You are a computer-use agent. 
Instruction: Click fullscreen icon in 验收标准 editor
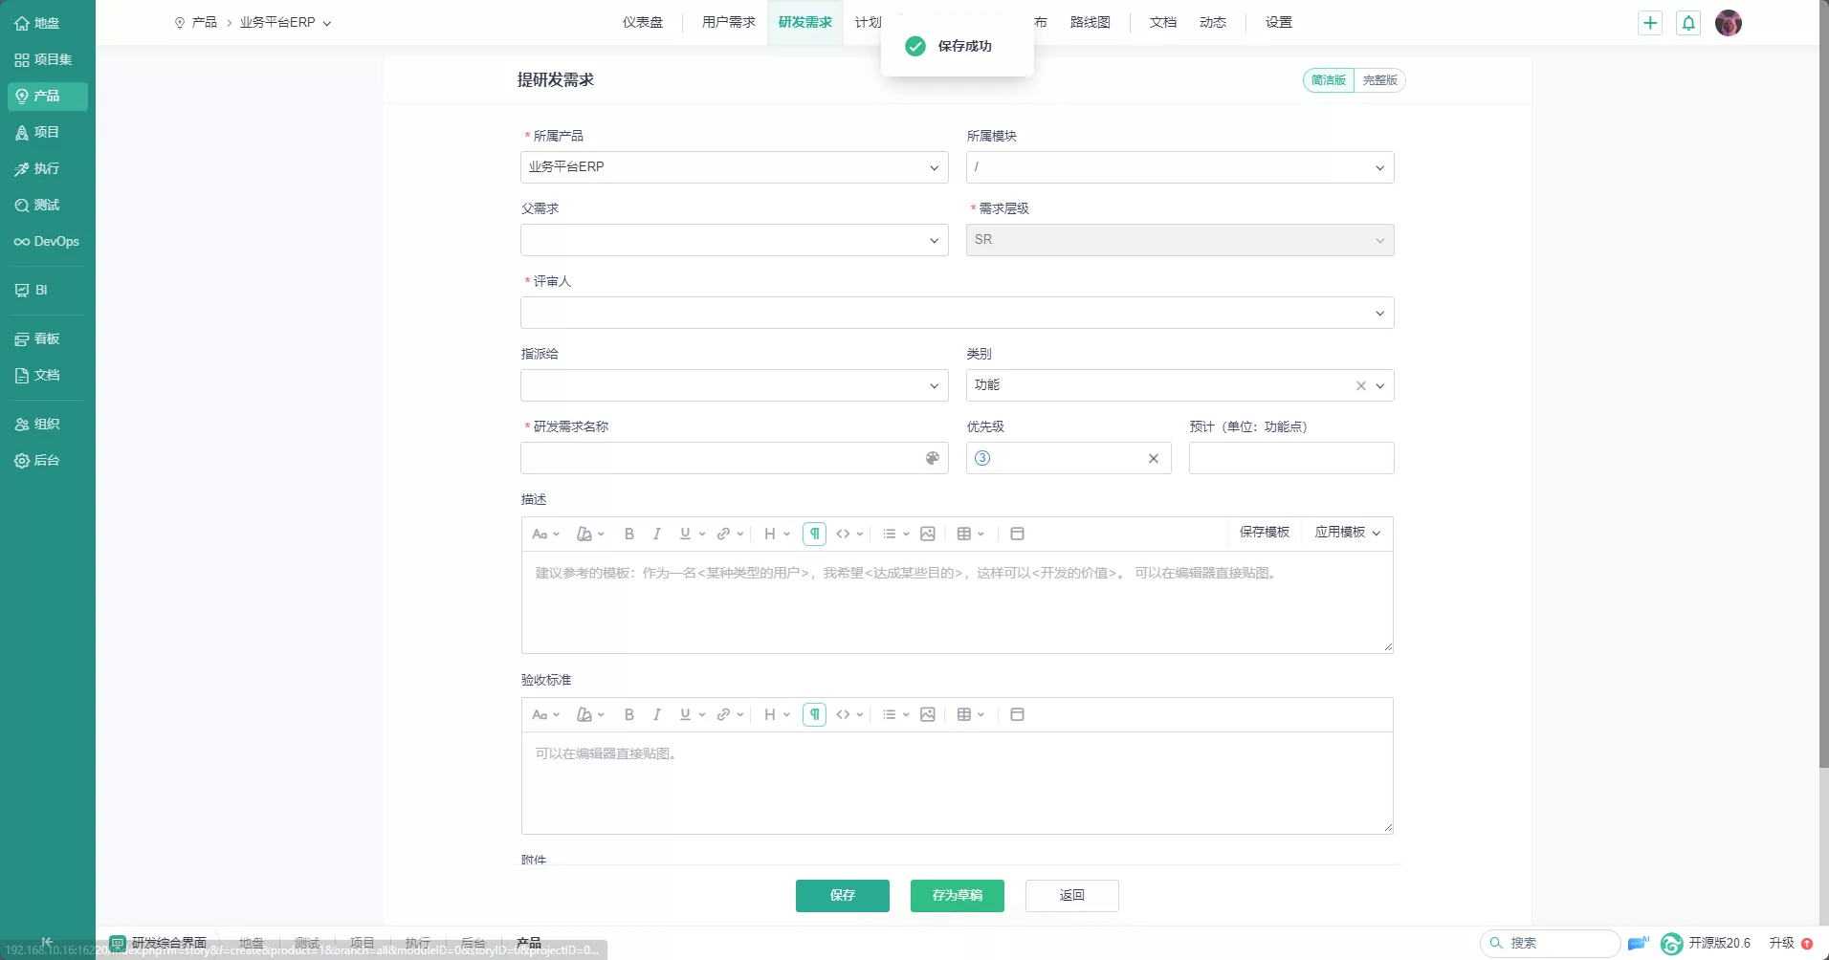1017,714
